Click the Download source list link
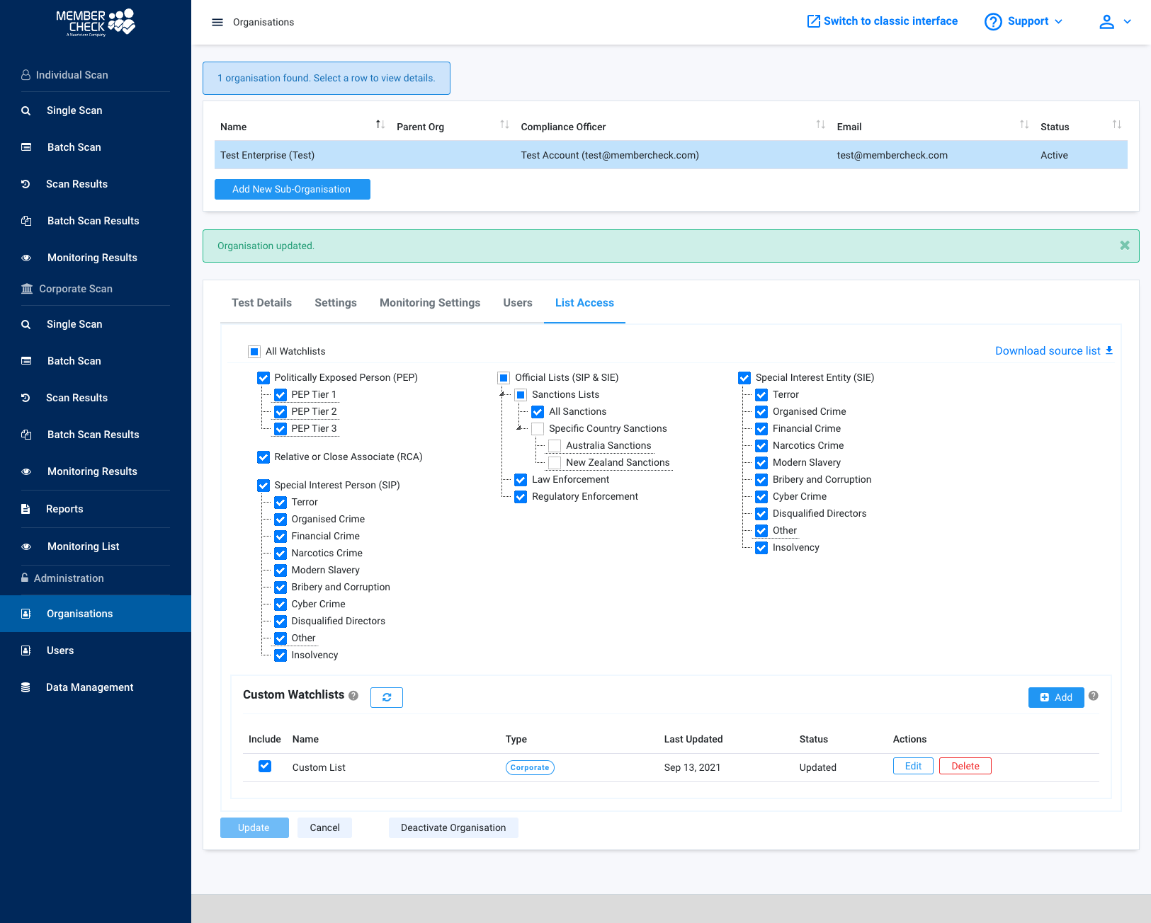 [1048, 350]
